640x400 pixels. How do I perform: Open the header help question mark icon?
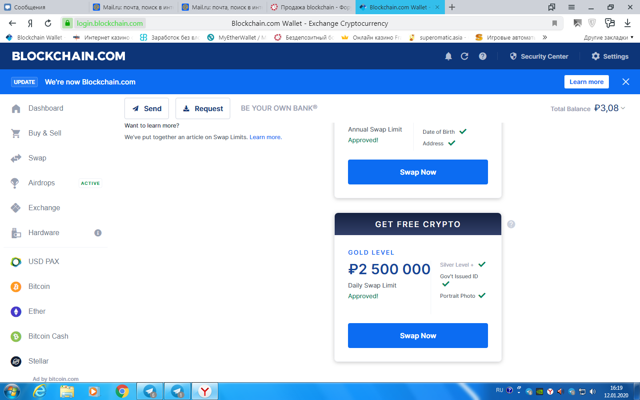(x=483, y=56)
